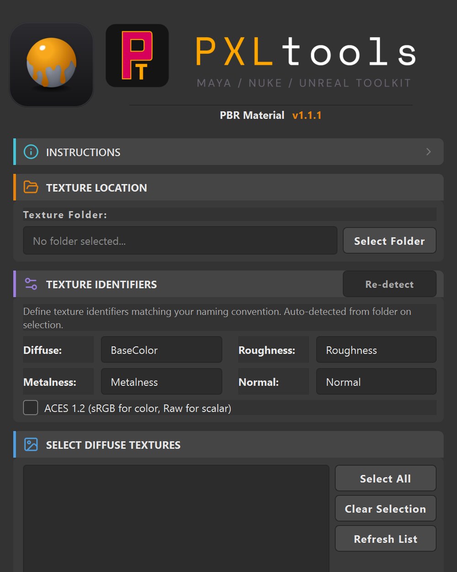Click the No folder selected path field

[x=180, y=241]
